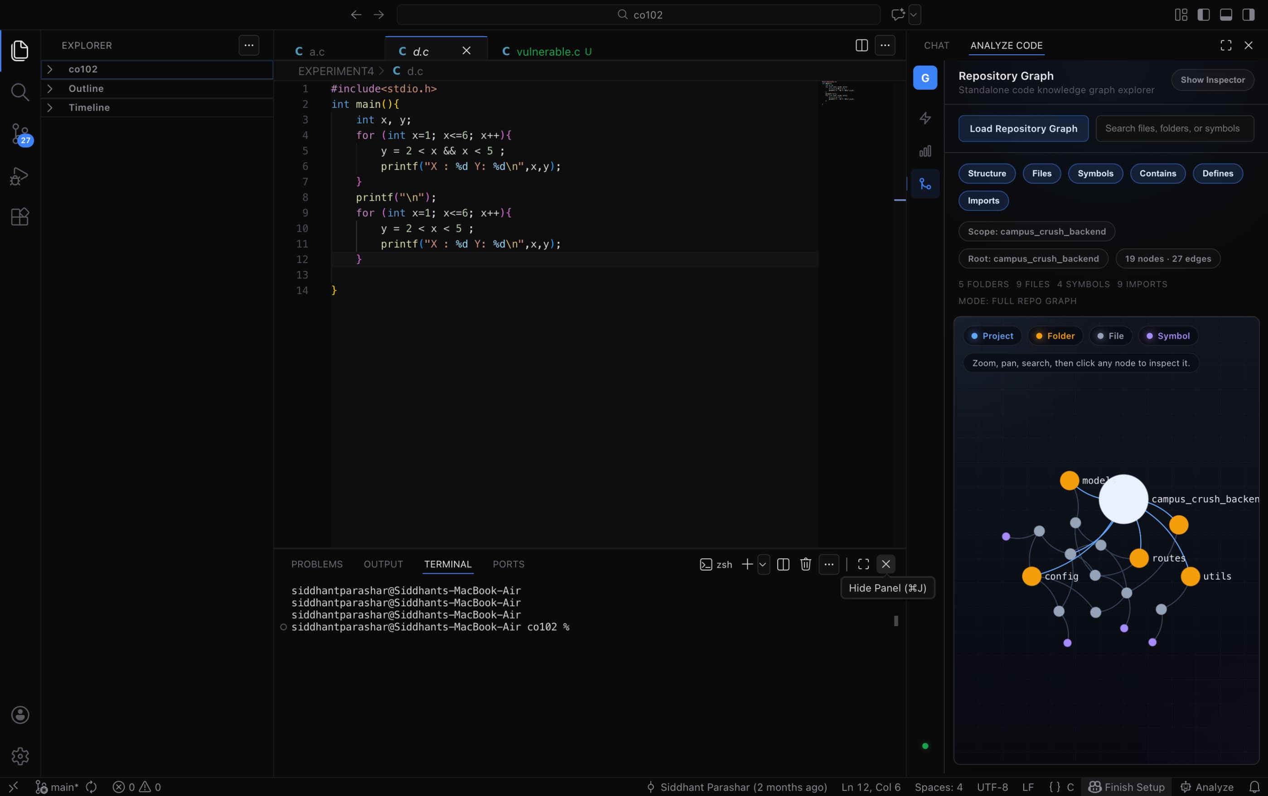Click the Structure filter chip
The image size is (1268, 796).
[986, 173]
